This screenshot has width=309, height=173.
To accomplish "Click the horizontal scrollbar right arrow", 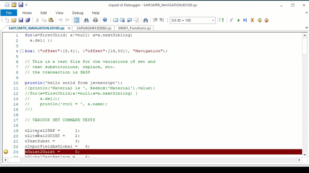I will tap(299, 160).
